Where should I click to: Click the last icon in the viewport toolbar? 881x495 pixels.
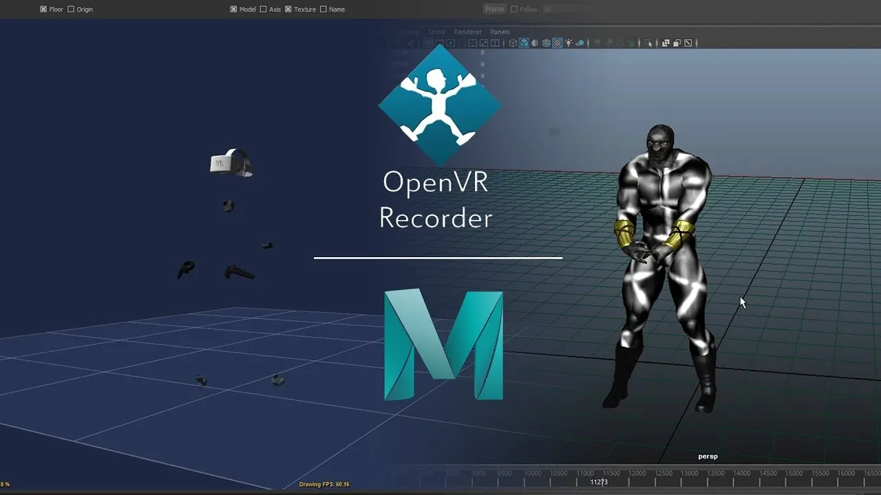point(689,43)
